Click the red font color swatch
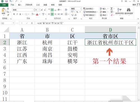Viewport: 140px width, 102px height. (37, 14)
